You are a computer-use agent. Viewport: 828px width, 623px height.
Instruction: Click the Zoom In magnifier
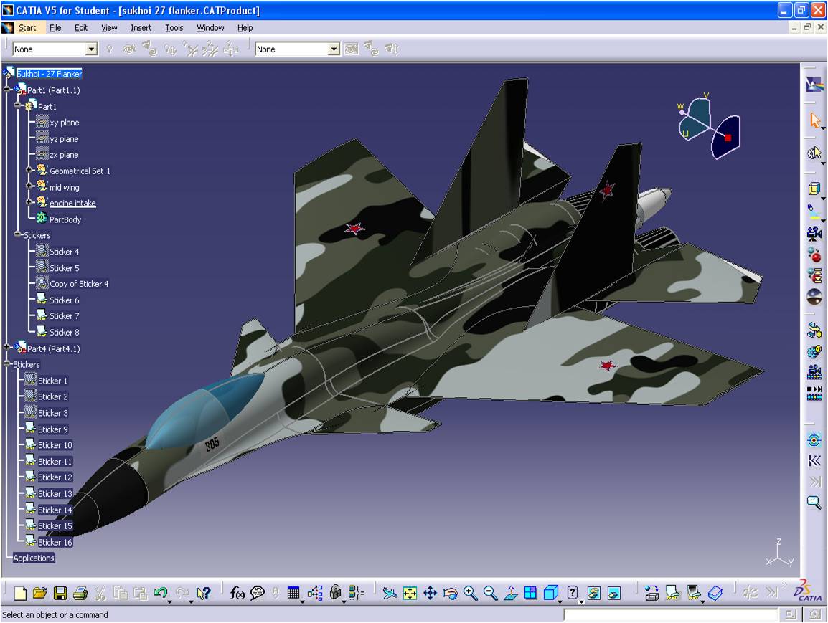pyautogui.click(x=470, y=594)
